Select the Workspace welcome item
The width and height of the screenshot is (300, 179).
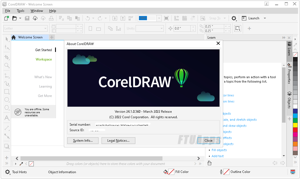44,59
